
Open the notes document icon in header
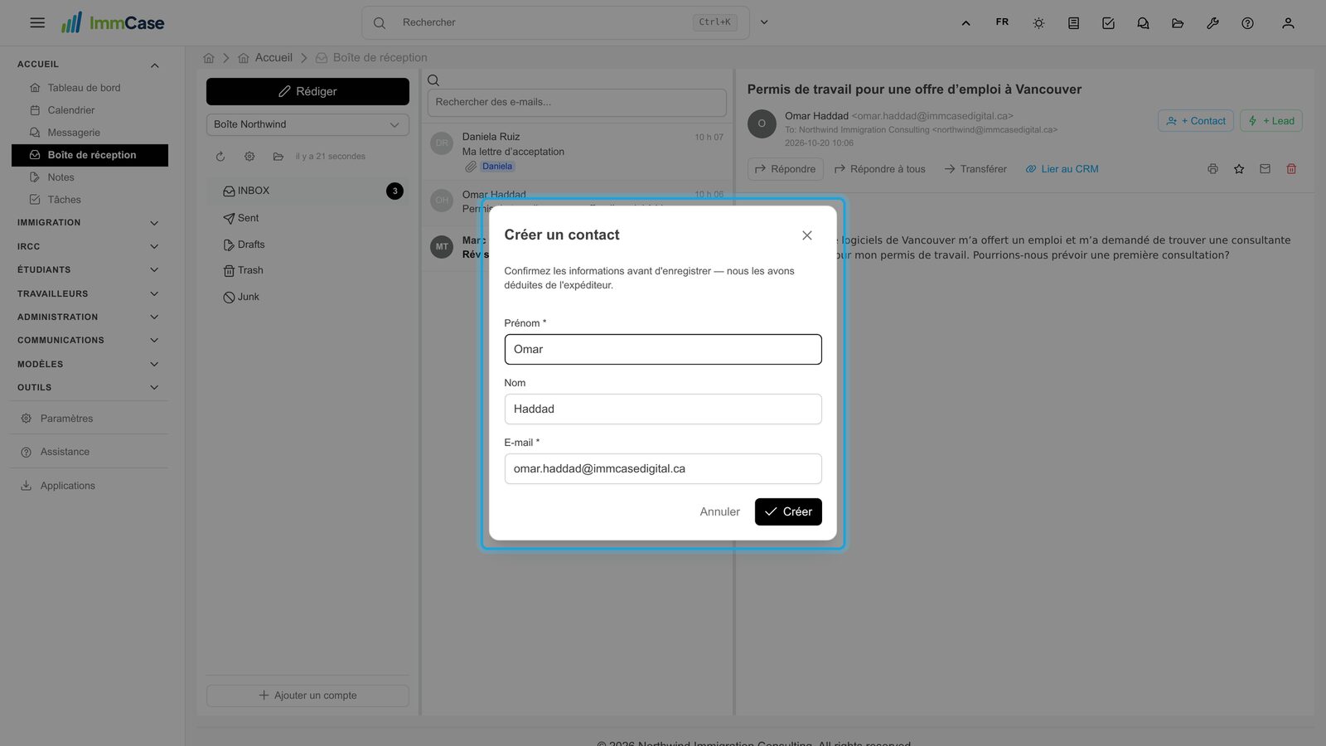coord(1073,23)
